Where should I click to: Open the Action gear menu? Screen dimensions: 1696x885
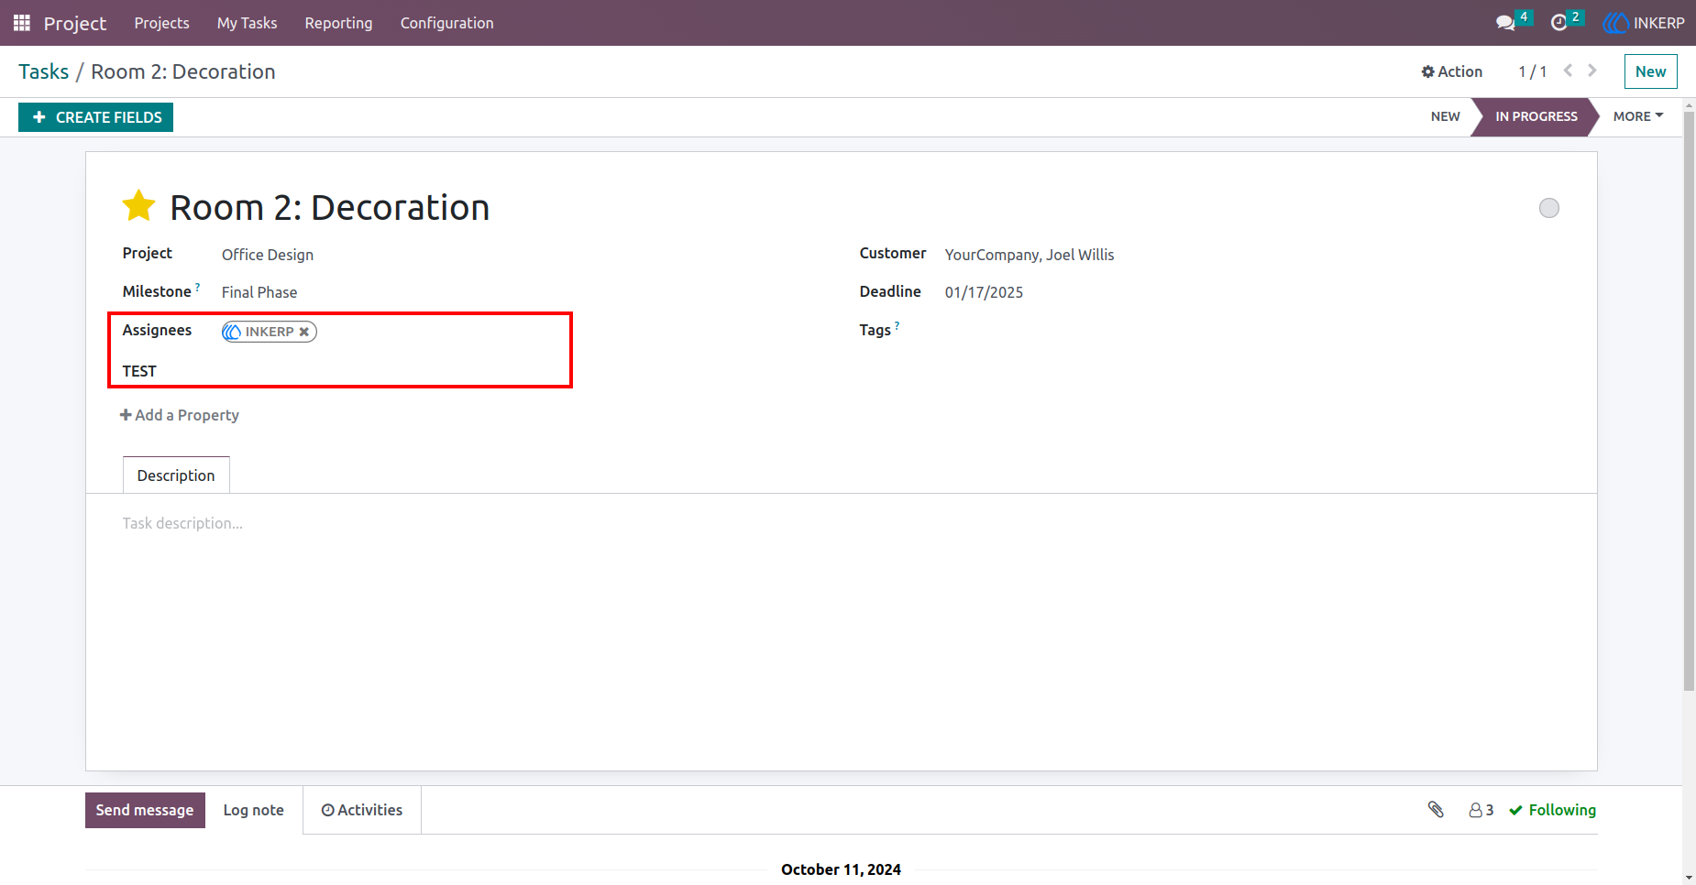1452,71
